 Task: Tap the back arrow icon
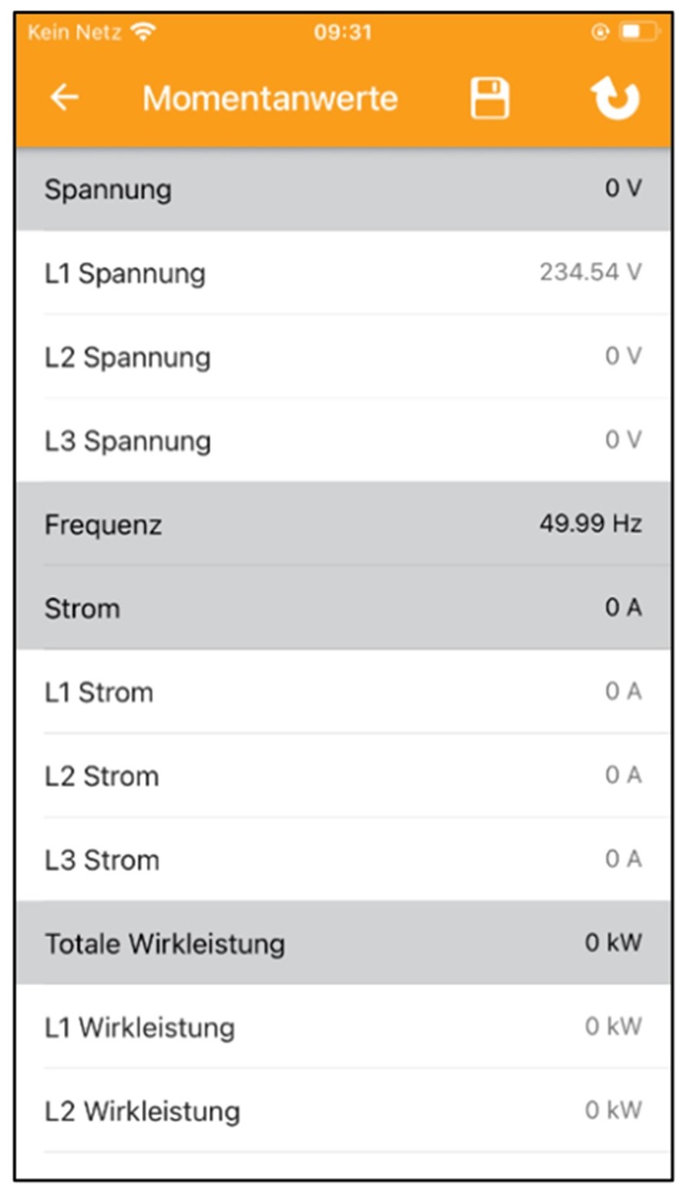(x=65, y=98)
